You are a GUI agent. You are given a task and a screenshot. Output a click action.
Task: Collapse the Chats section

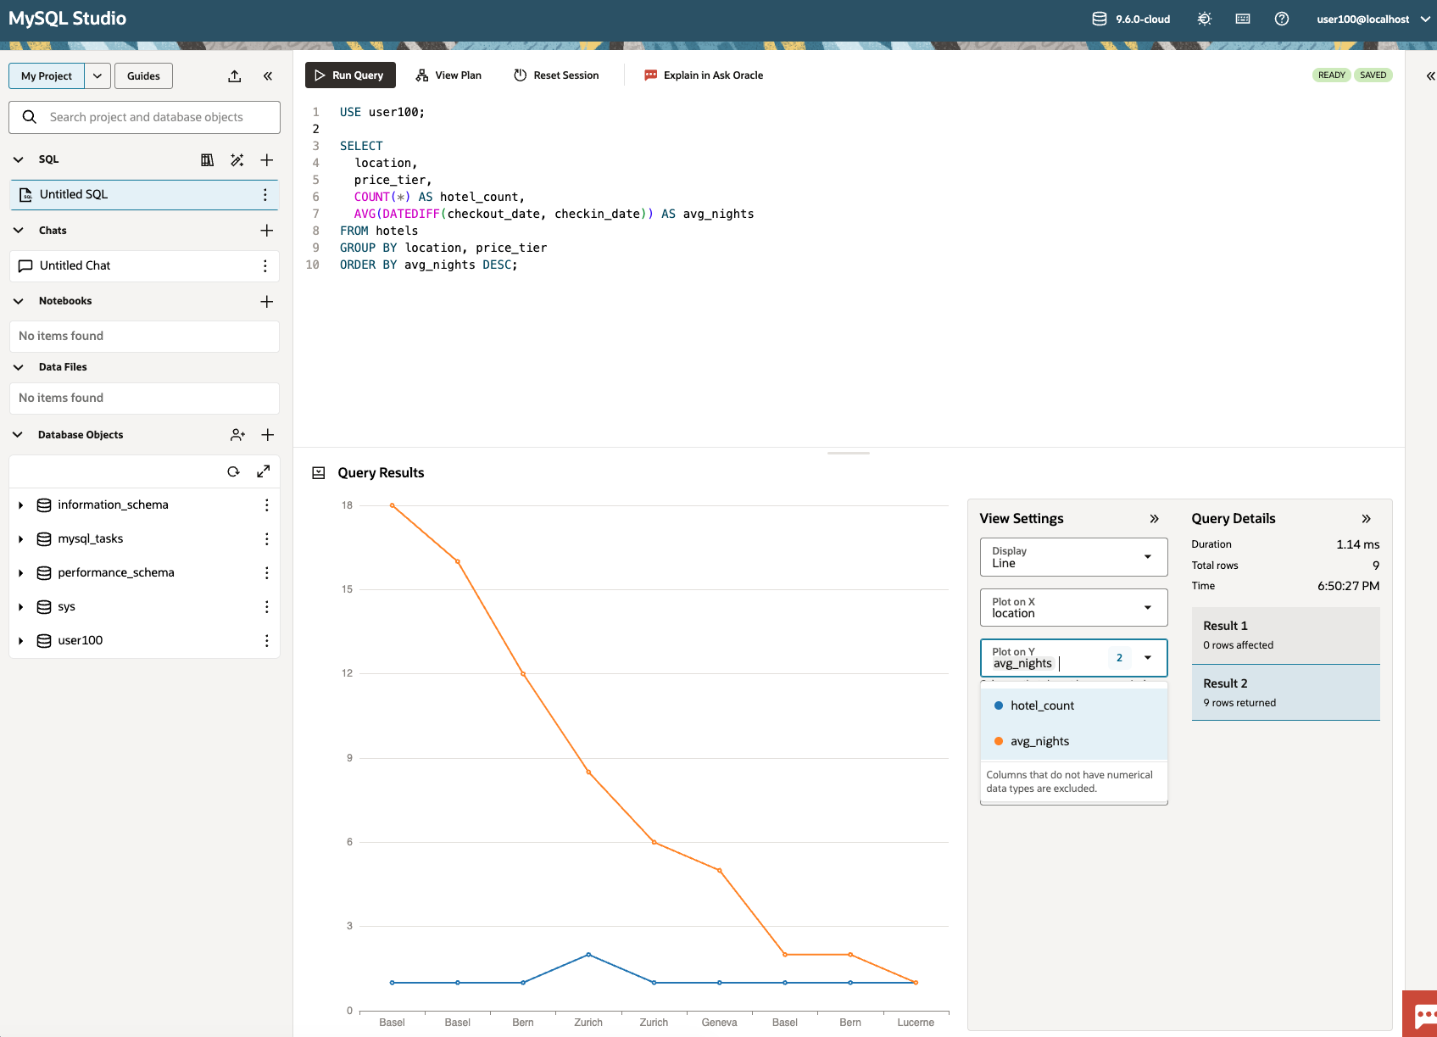click(19, 231)
